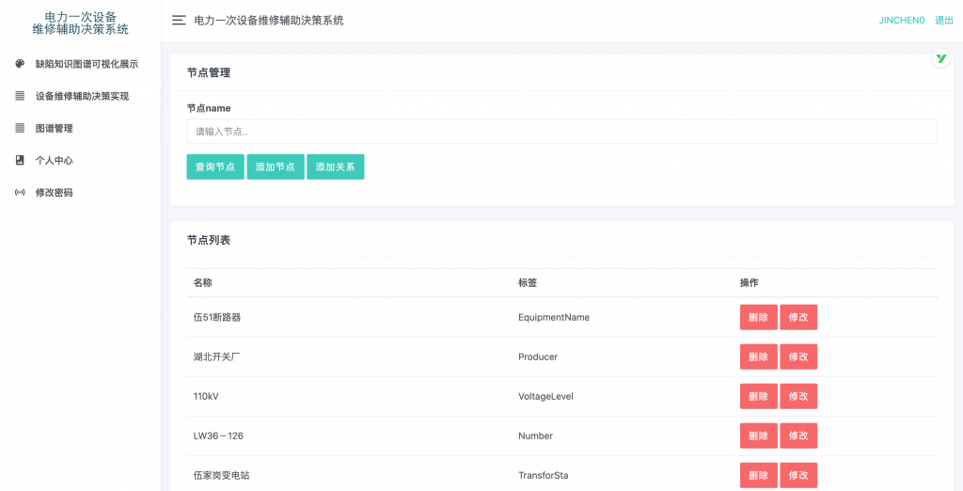Click the 添加关系 button
The height and width of the screenshot is (491, 963).
point(335,166)
